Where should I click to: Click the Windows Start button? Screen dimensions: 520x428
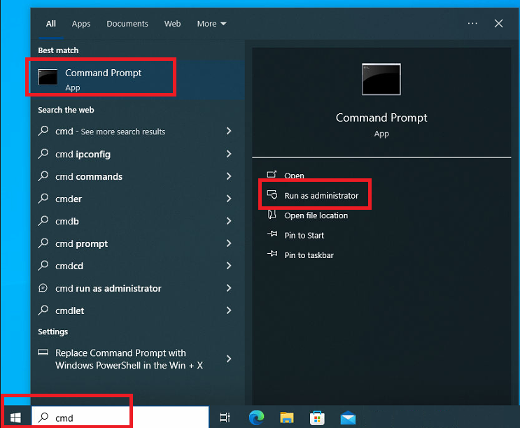(15, 418)
